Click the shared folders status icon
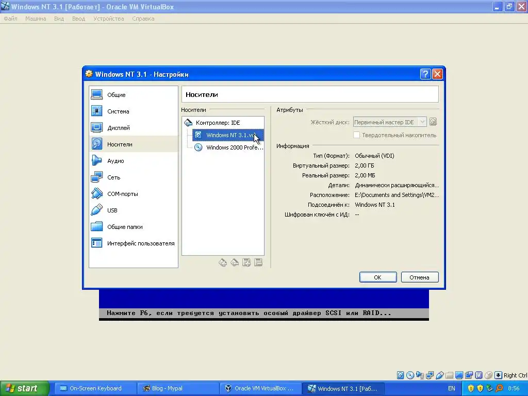This screenshot has width=528, height=396. 449,375
